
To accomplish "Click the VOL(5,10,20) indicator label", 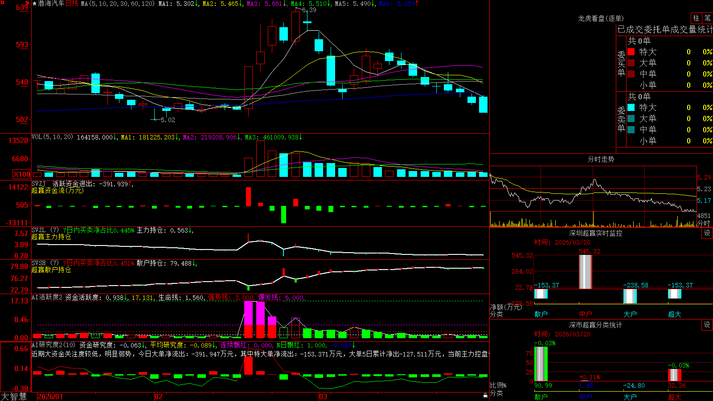I will [x=52, y=137].
